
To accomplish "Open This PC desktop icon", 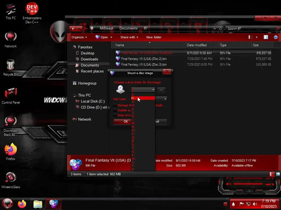I will click(11, 11).
